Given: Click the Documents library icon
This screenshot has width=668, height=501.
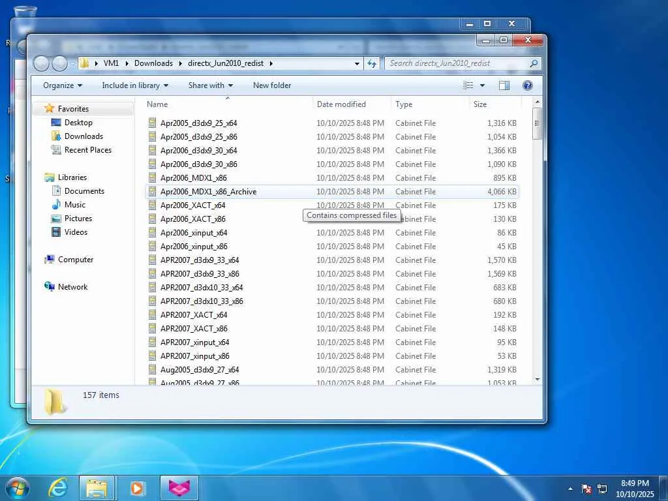Looking at the screenshot, I should tap(56, 191).
